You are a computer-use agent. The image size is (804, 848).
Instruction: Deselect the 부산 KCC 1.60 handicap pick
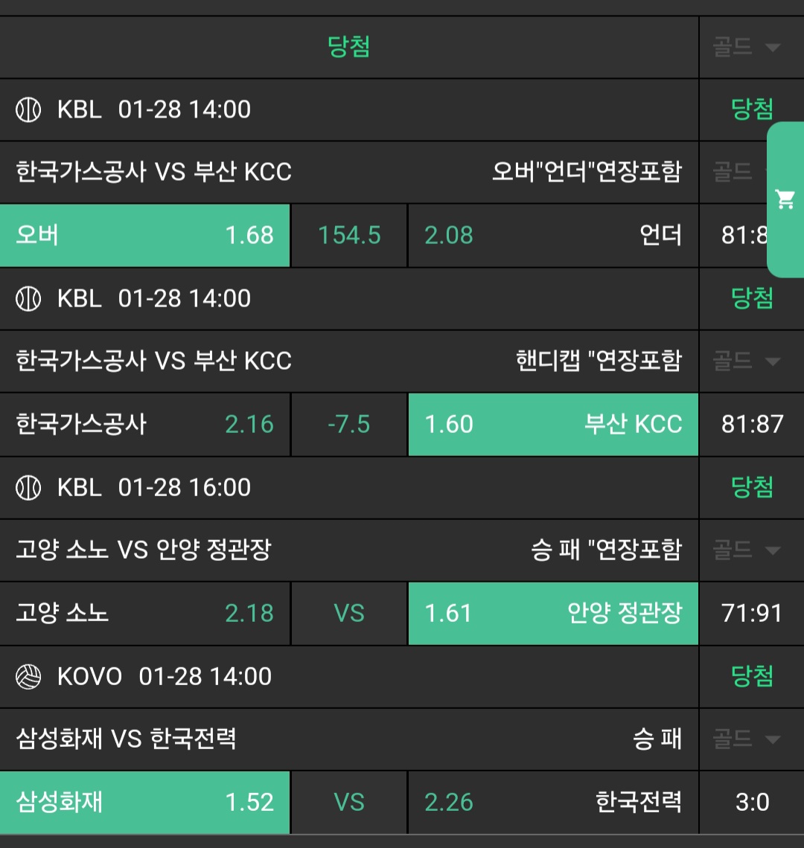click(x=553, y=425)
